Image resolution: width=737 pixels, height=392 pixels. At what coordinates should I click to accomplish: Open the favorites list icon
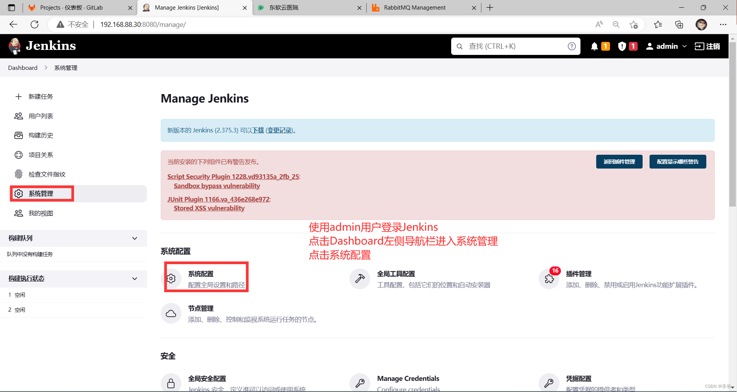tap(658, 25)
